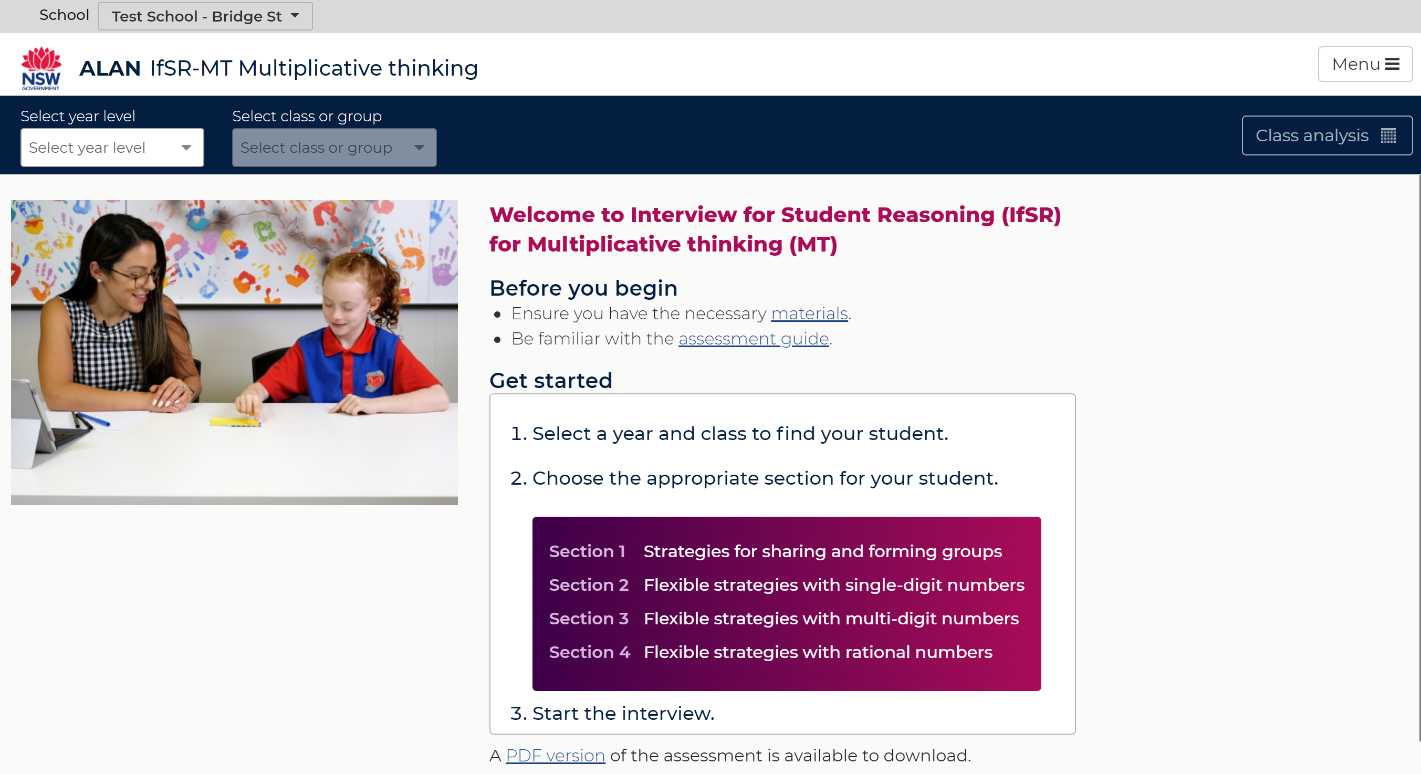
Task: Click the class or group dropdown arrow
Action: (419, 148)
